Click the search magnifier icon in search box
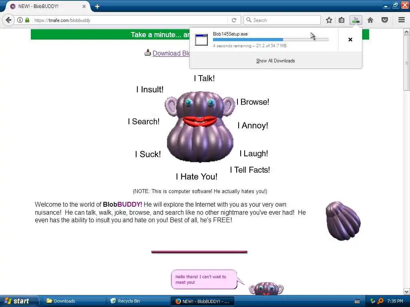The image size is (410, 307). pos(249,20)
